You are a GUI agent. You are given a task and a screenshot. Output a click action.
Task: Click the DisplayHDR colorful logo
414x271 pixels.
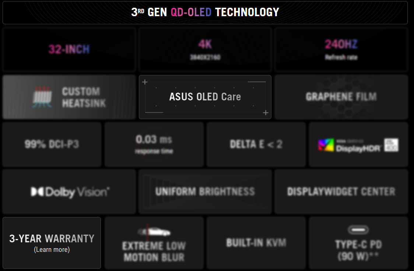pos(326,145)
